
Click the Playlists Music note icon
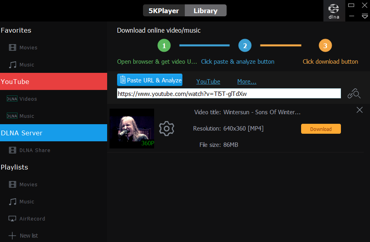[12, 202]
